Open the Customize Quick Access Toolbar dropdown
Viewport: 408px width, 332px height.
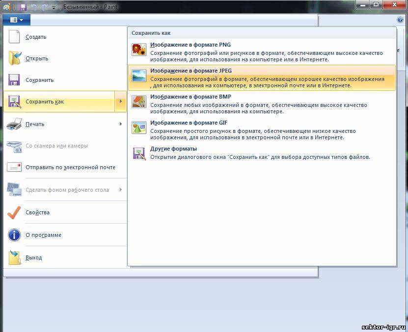(54, 7)
